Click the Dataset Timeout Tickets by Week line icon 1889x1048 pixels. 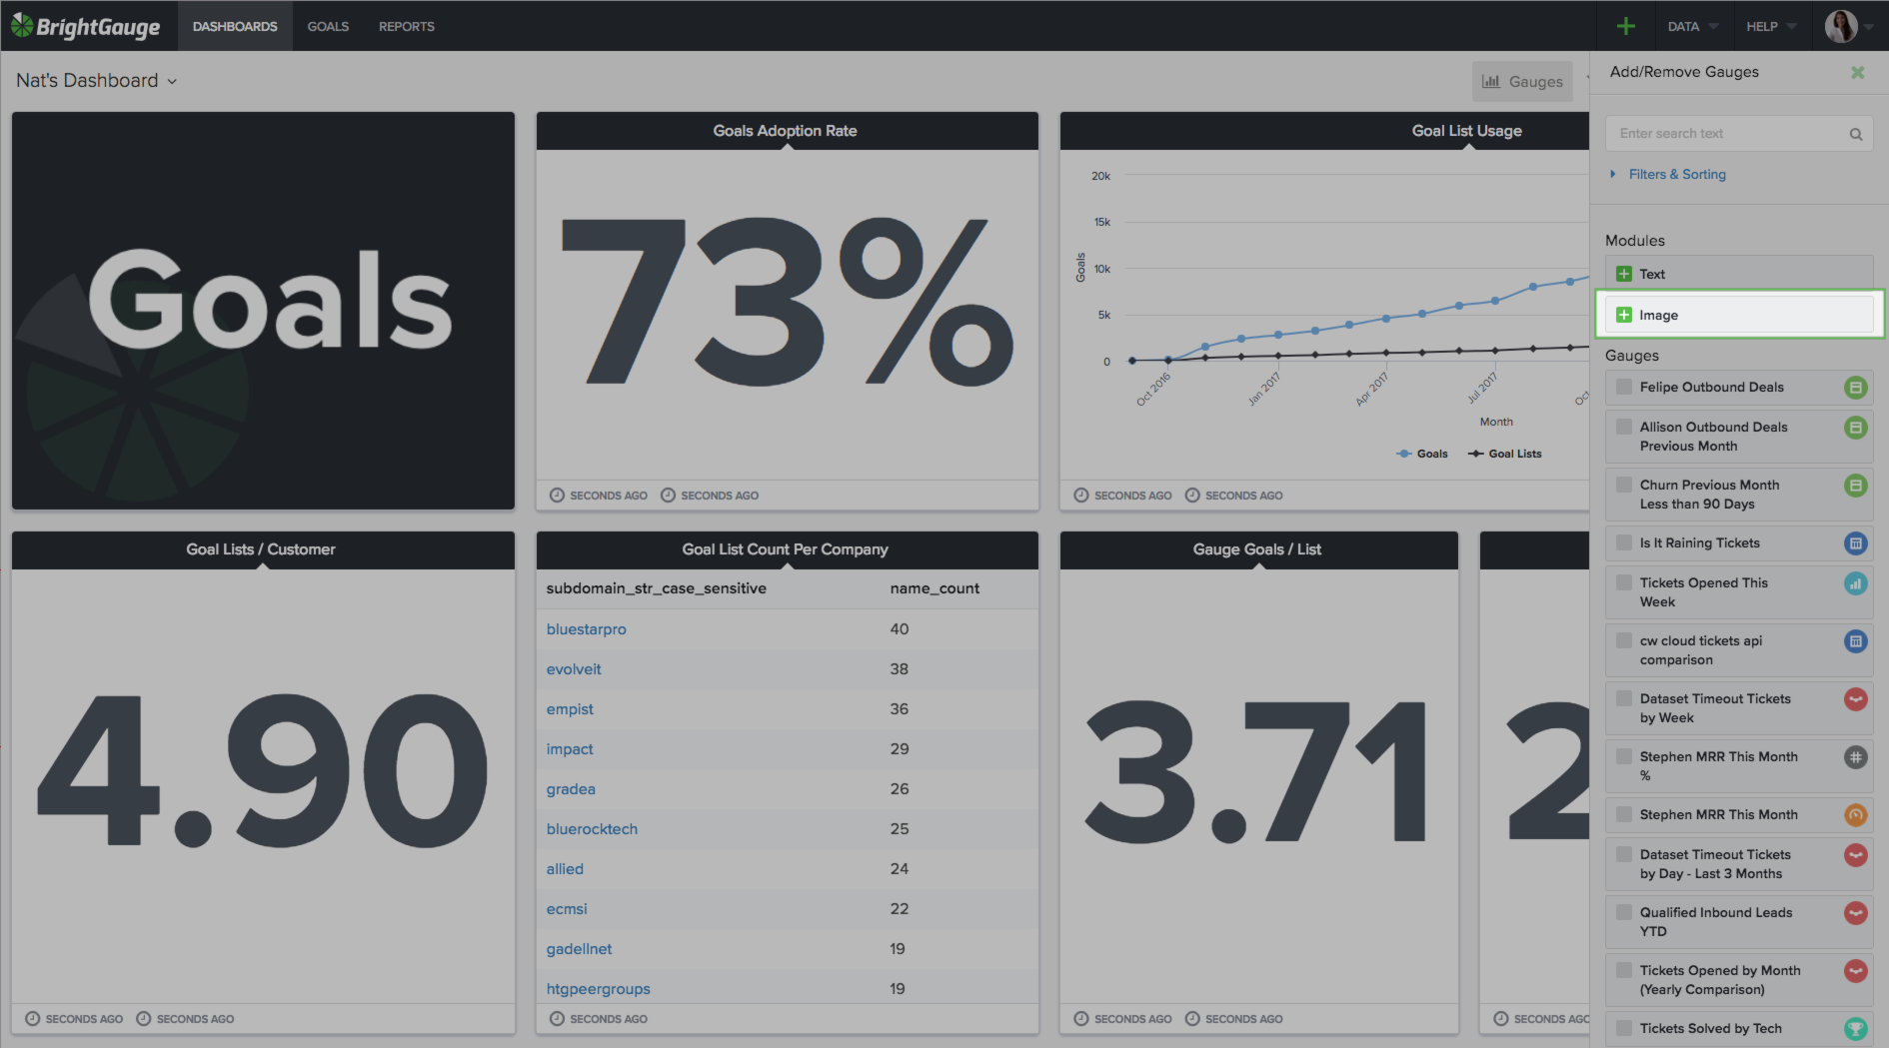pos(1856,699)
